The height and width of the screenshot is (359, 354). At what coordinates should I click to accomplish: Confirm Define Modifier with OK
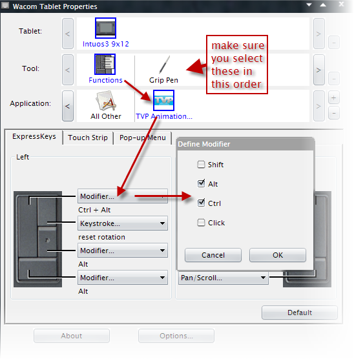pyautogui.click(x=278, y=255)
